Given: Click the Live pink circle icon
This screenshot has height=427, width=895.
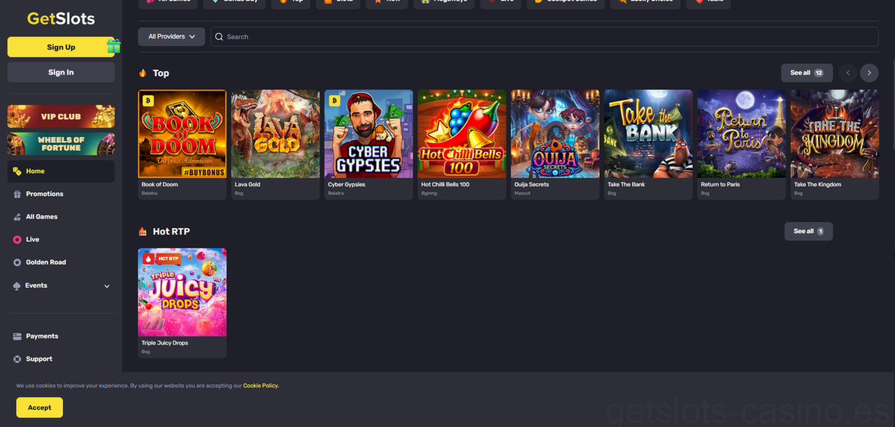Looking at the screenshot, I should (x=17, y=239).
